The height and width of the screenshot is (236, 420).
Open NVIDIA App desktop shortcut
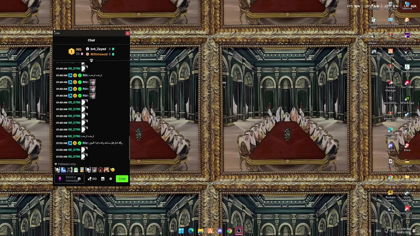click(x=407, y=100)
